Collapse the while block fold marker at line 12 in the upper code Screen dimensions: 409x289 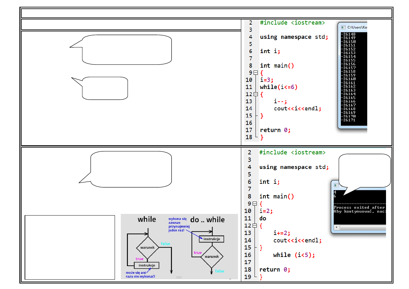(256, 94)
